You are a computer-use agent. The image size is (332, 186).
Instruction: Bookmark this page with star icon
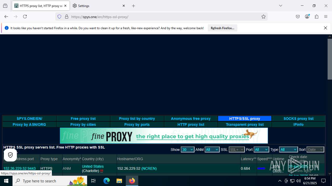264,17
